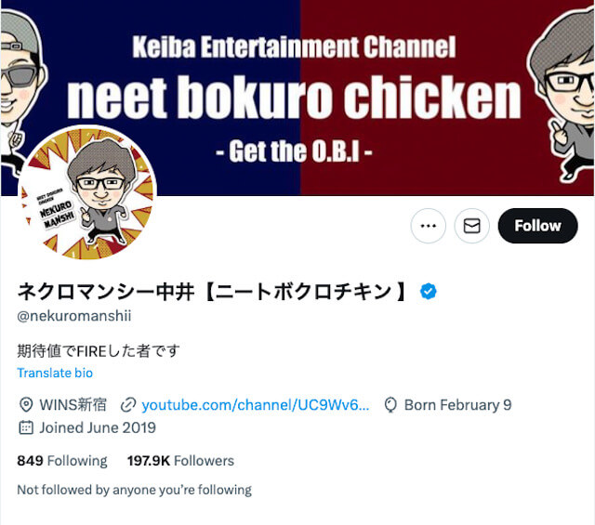Follow the nekuromanshii account
The image size is (595, 525).
coord(537,226)
